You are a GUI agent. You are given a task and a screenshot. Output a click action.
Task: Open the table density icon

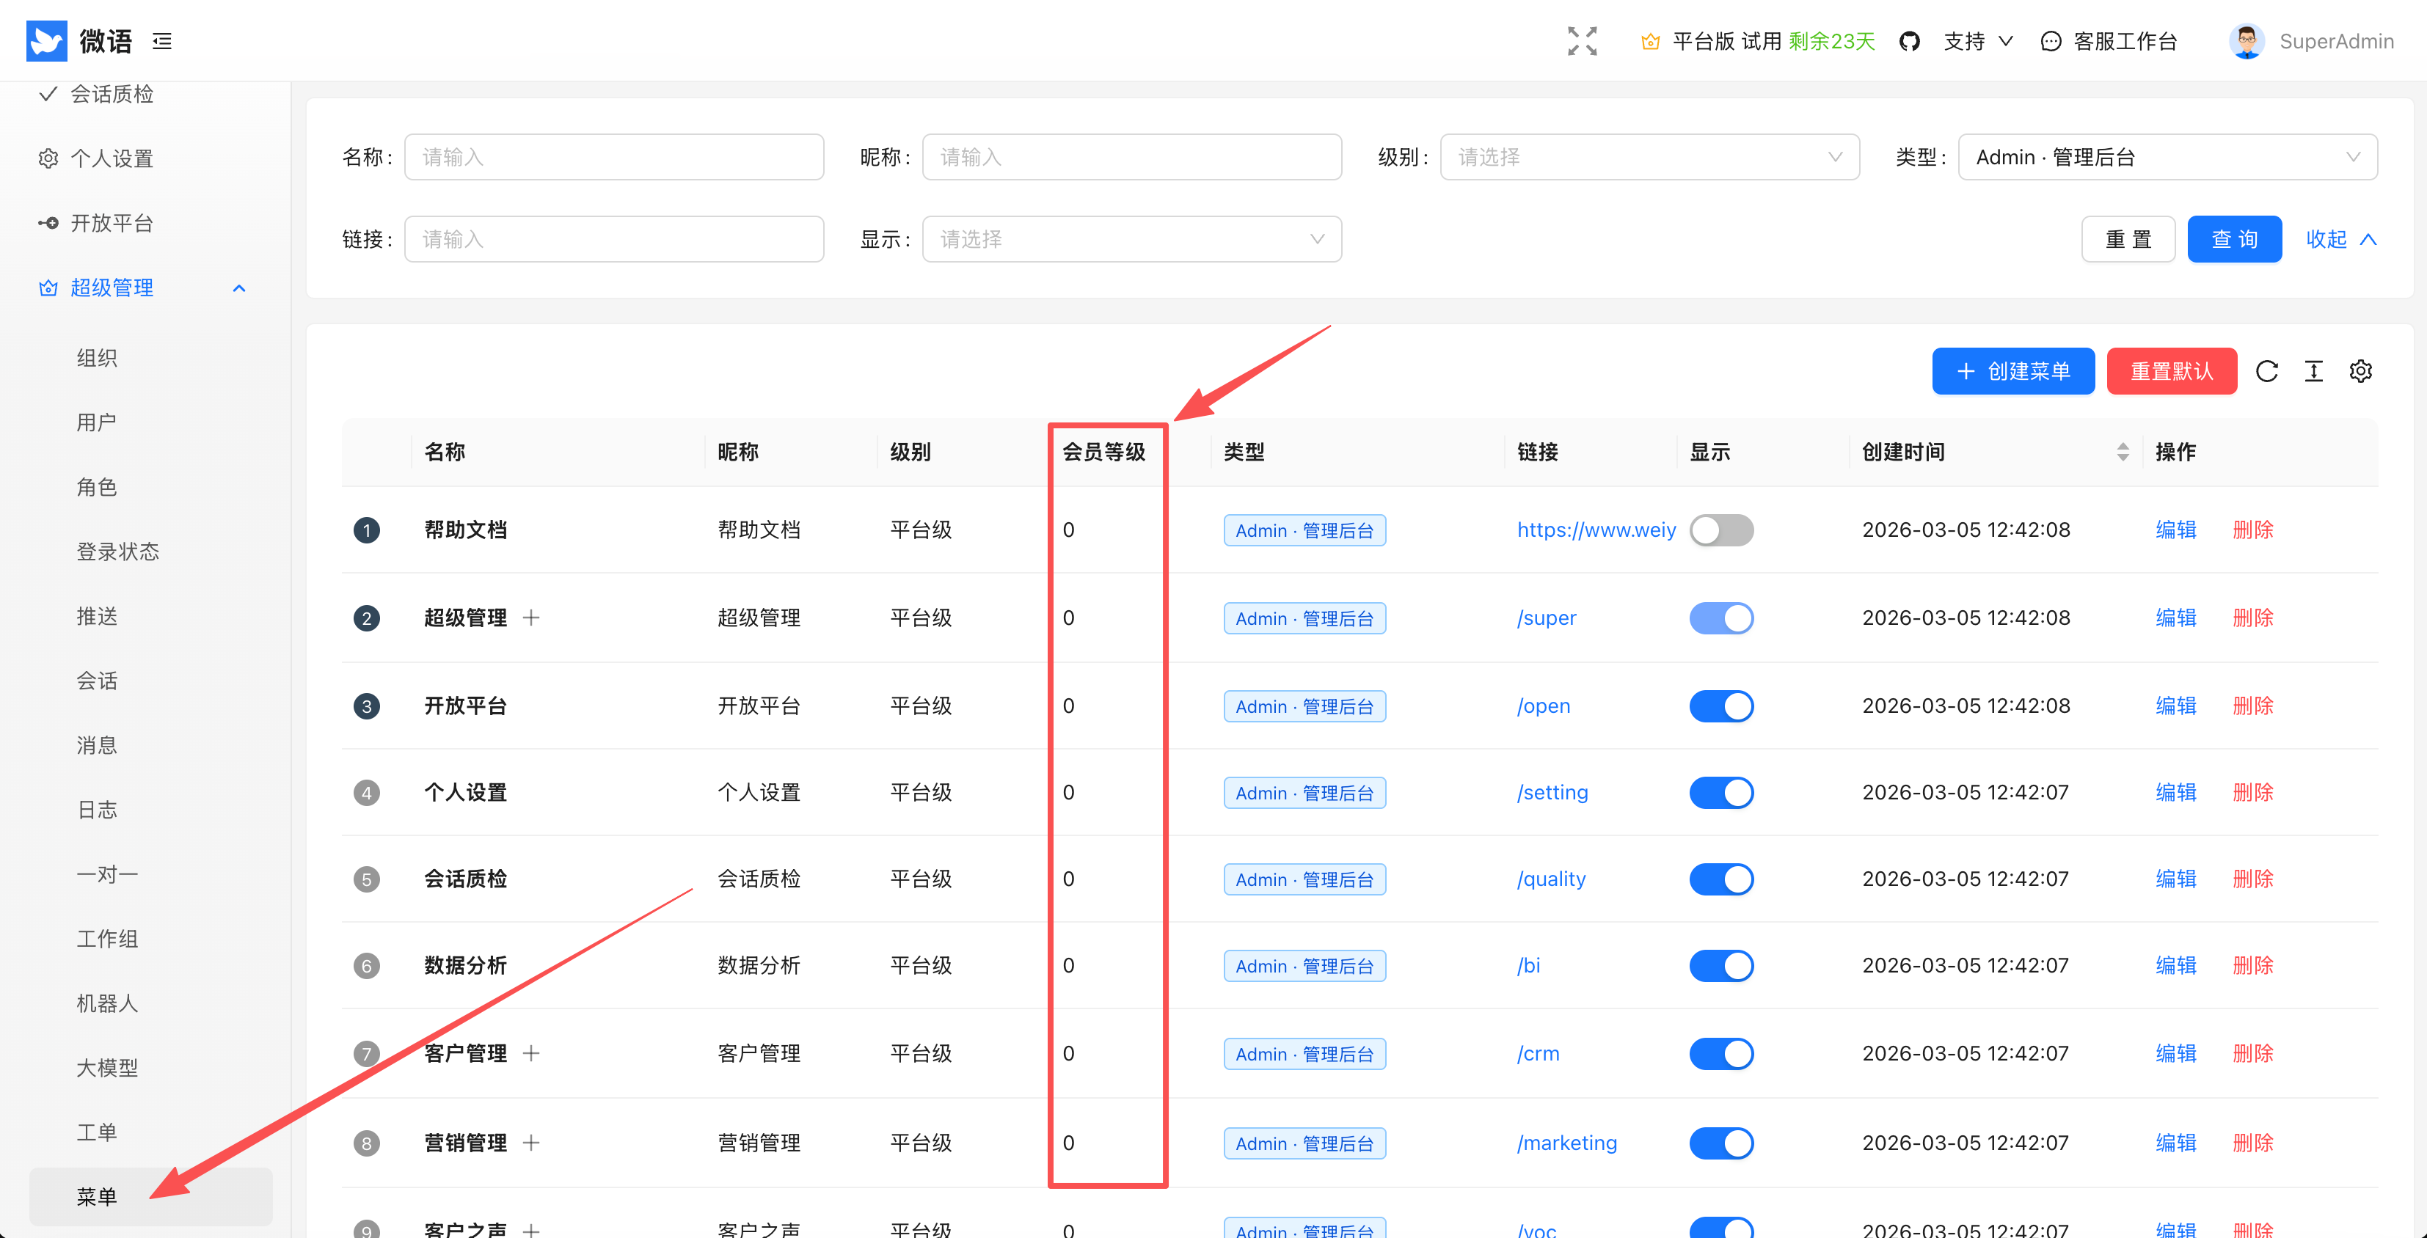pos(2314,371)
